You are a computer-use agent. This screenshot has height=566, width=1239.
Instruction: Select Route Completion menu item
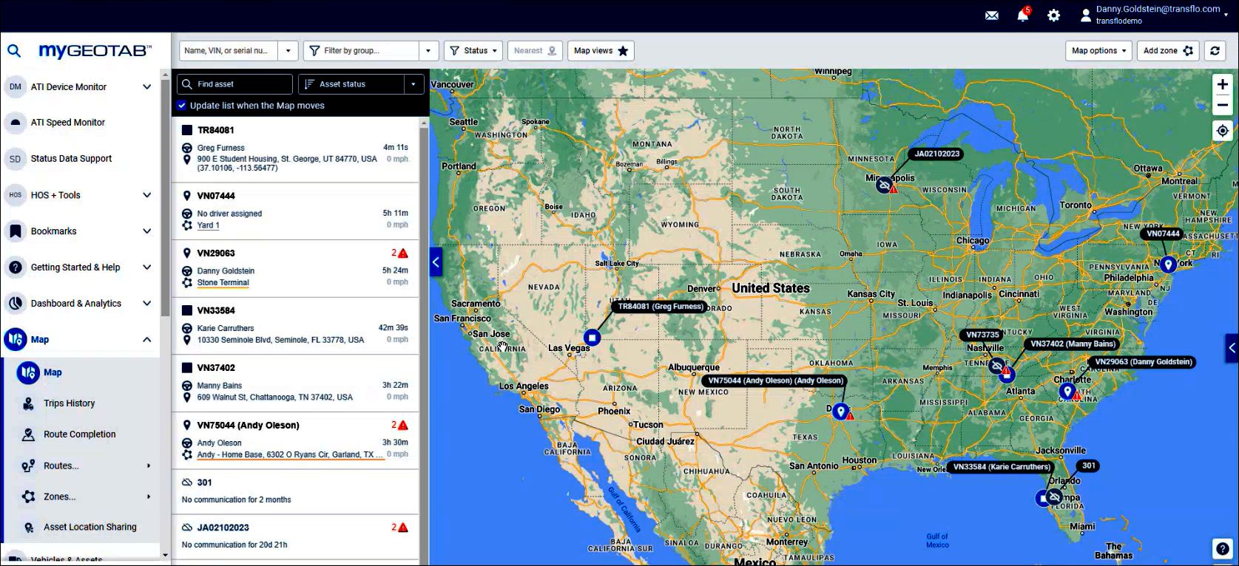[x=79, y=434]
